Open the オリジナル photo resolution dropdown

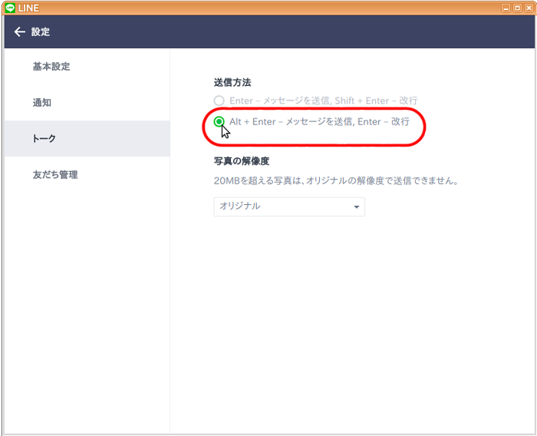289,206
